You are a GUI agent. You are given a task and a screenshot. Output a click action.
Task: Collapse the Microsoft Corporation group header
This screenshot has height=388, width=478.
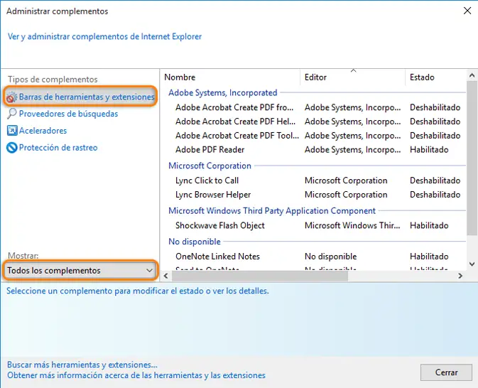pyautogui.click(x=210, y=166)
